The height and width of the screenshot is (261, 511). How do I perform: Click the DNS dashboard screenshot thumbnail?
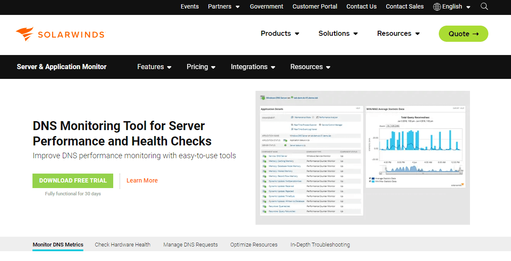(363, 158)
